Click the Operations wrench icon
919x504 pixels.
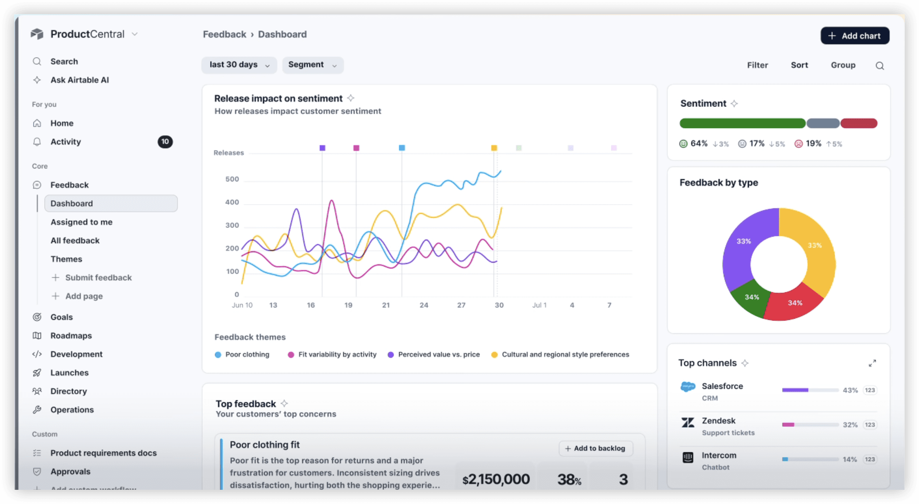pyautogui.click(x=37, y=410)
